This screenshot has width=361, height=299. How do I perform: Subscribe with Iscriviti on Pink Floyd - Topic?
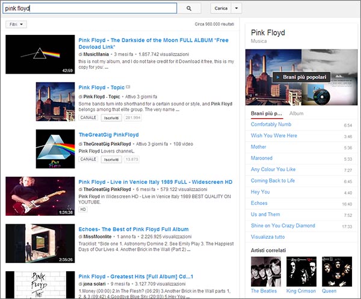pyautogui.click(x=111, y=118)
